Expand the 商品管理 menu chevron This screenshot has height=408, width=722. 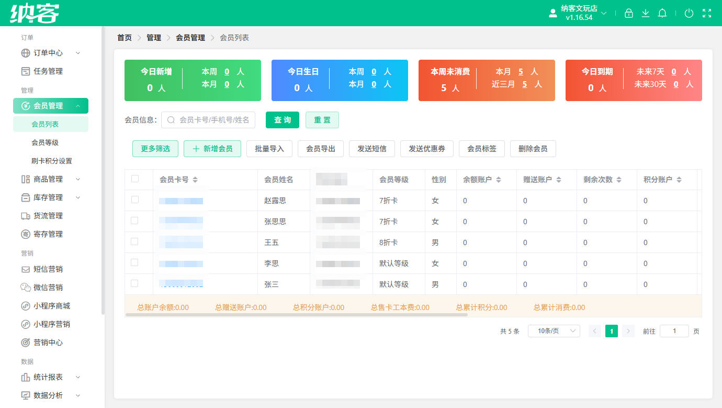78,179
